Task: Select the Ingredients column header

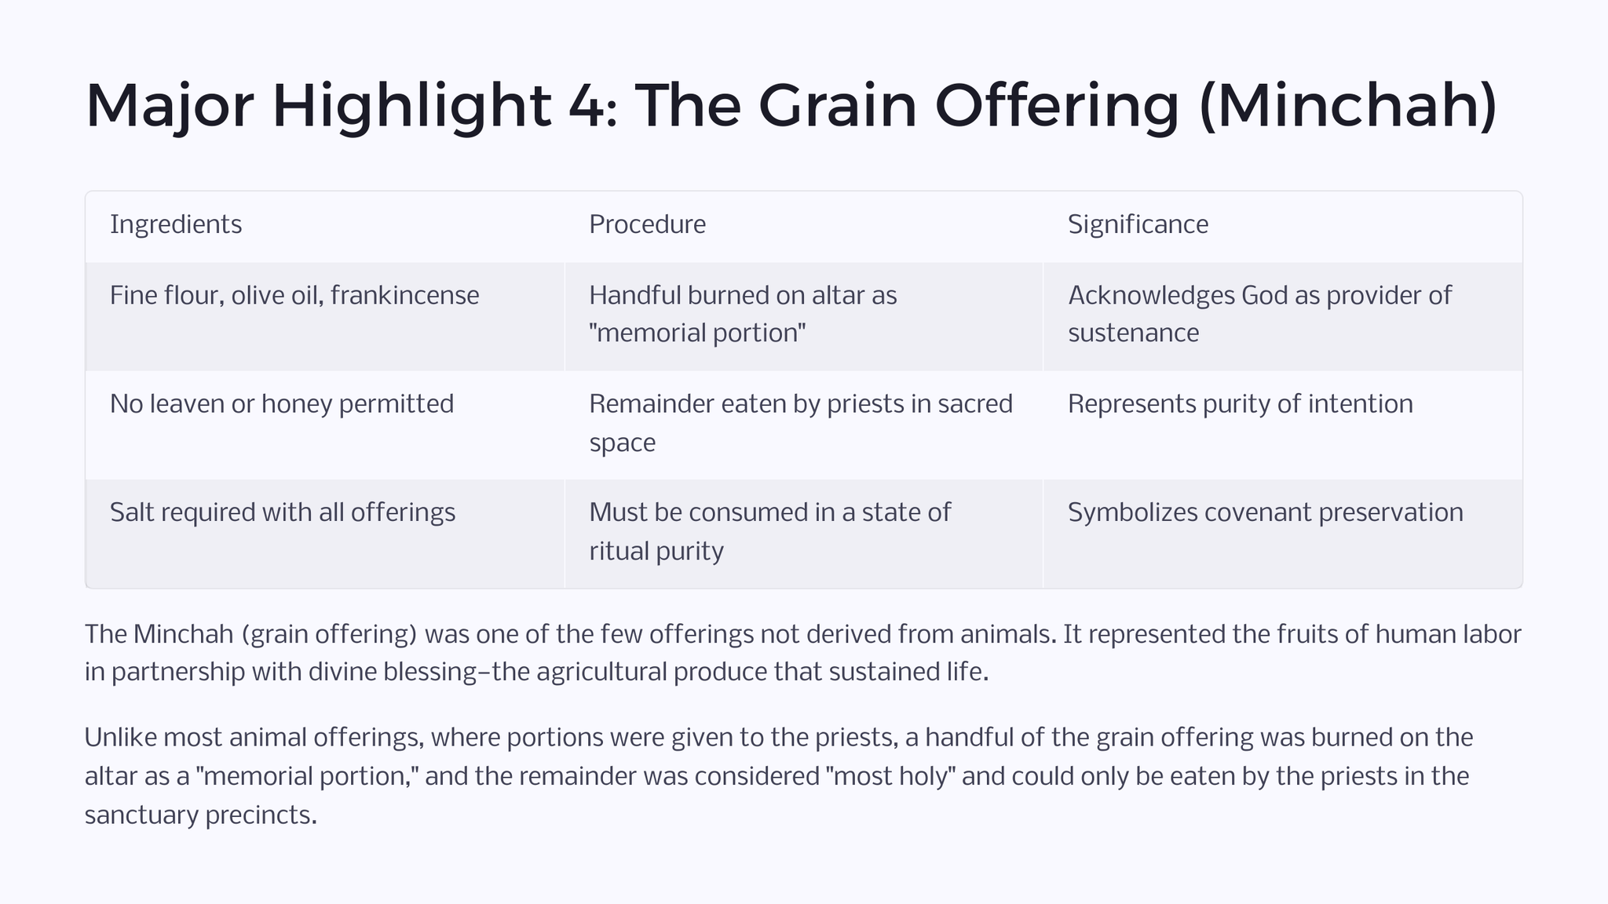Action: (324, 226)
